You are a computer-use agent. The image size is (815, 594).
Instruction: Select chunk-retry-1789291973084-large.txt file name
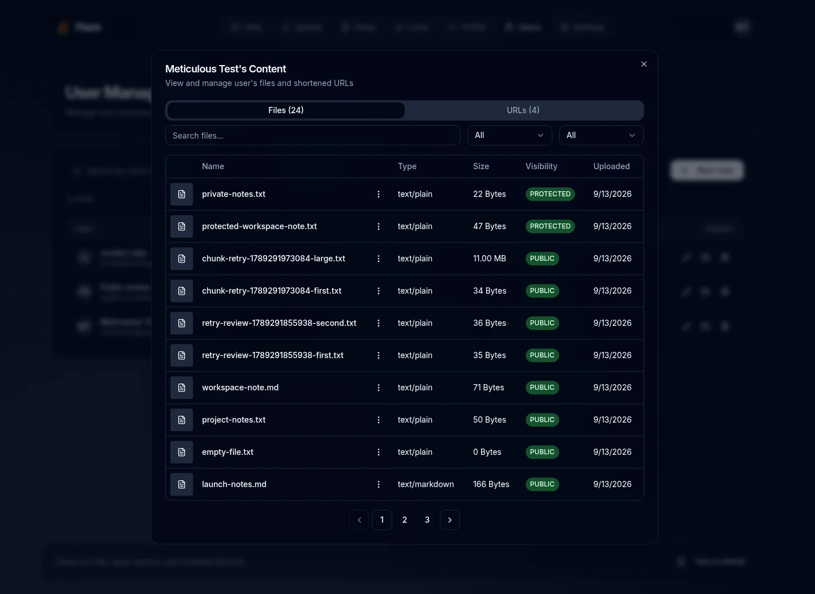273,259
